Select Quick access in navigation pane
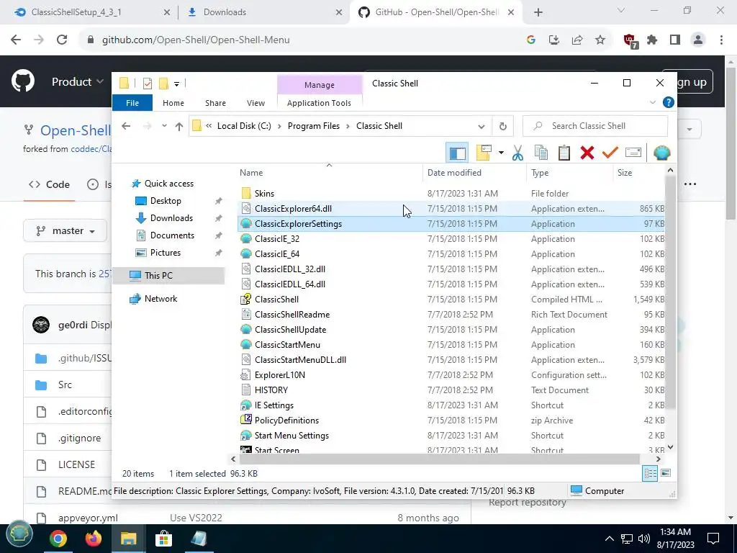The height and width of the screenshot is (553, 737). [x=168, y=184]
